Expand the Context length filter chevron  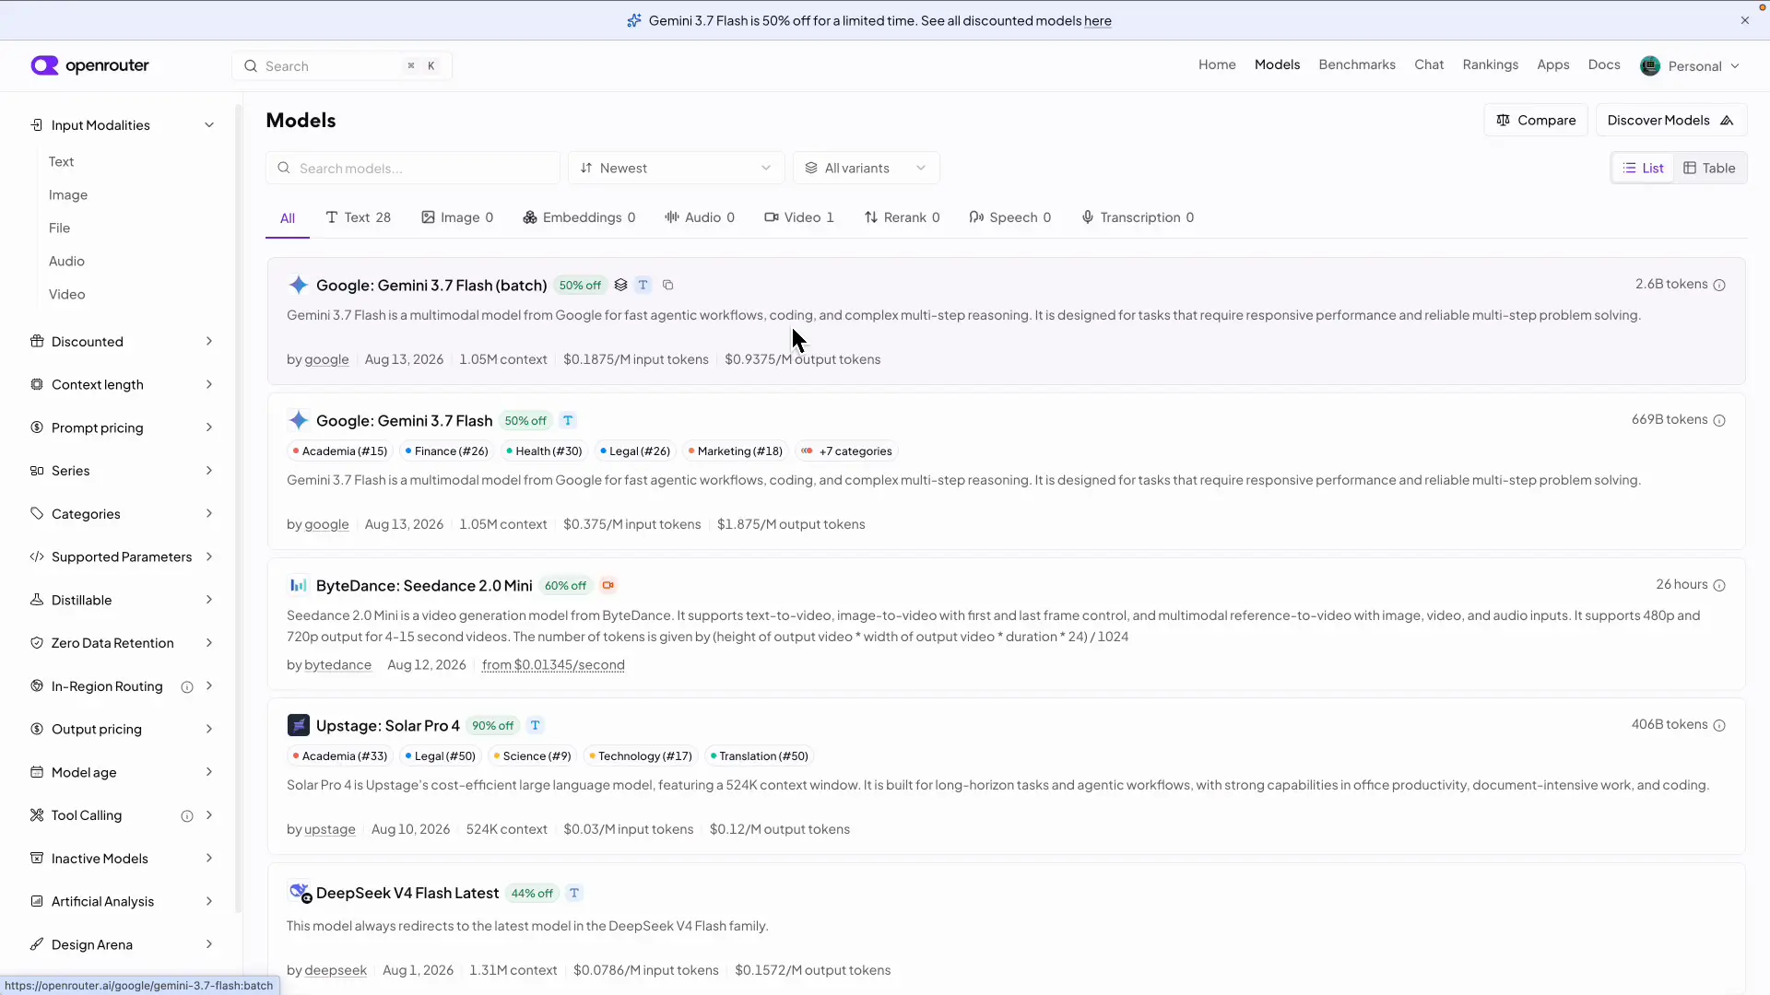coord(209,384)
